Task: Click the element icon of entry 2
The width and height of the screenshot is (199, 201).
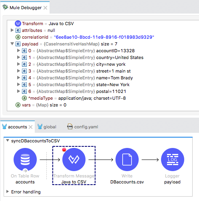Action: click(x=24, y=64)
